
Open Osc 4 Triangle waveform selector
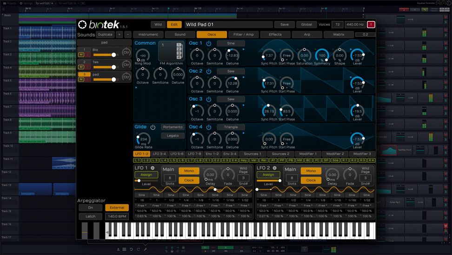coord(231,127)
